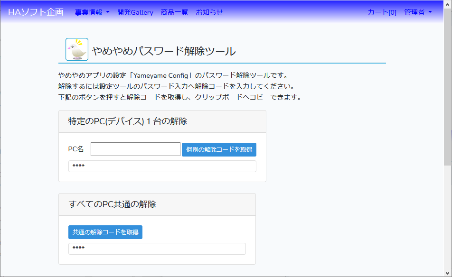Click the line starting 下記のボタンを押すと
Screen dimensions: 452x277
[x=180, y=97]
